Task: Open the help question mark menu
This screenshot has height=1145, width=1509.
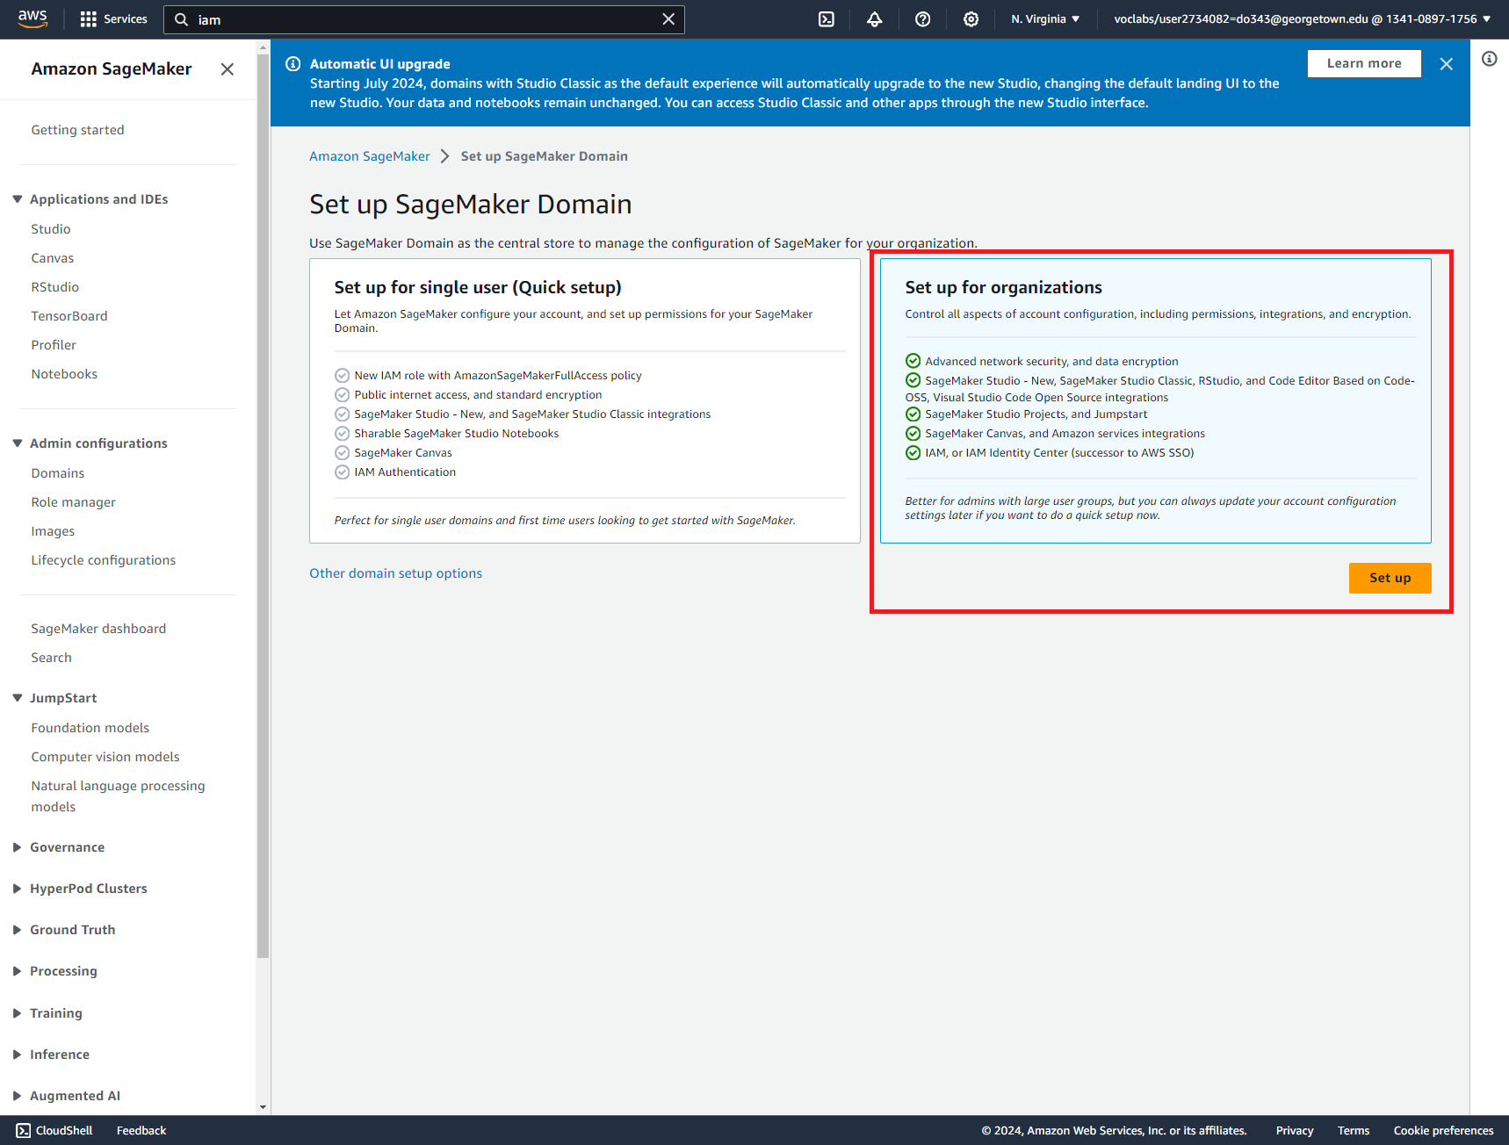Action: pyautogui.click(x=923, y=19)
